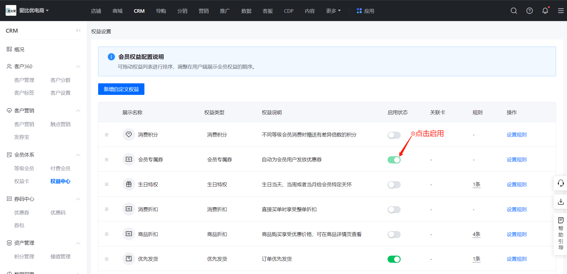Grab the drag handle of 生日特权 row
Screen dimensions: 567x274
coord(106,184)
